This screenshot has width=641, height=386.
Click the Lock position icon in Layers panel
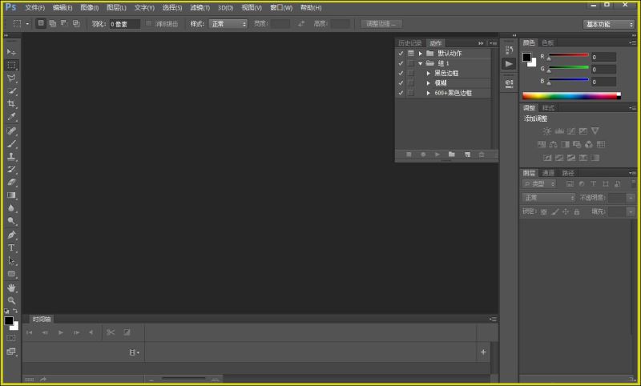(x=566, y=211)
